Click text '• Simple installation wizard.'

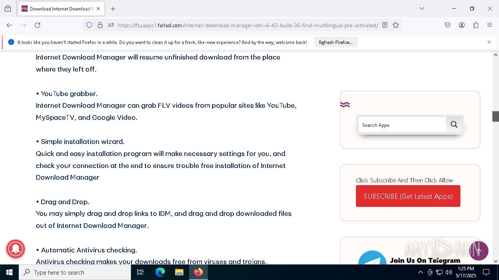click(x=80, y=142)
